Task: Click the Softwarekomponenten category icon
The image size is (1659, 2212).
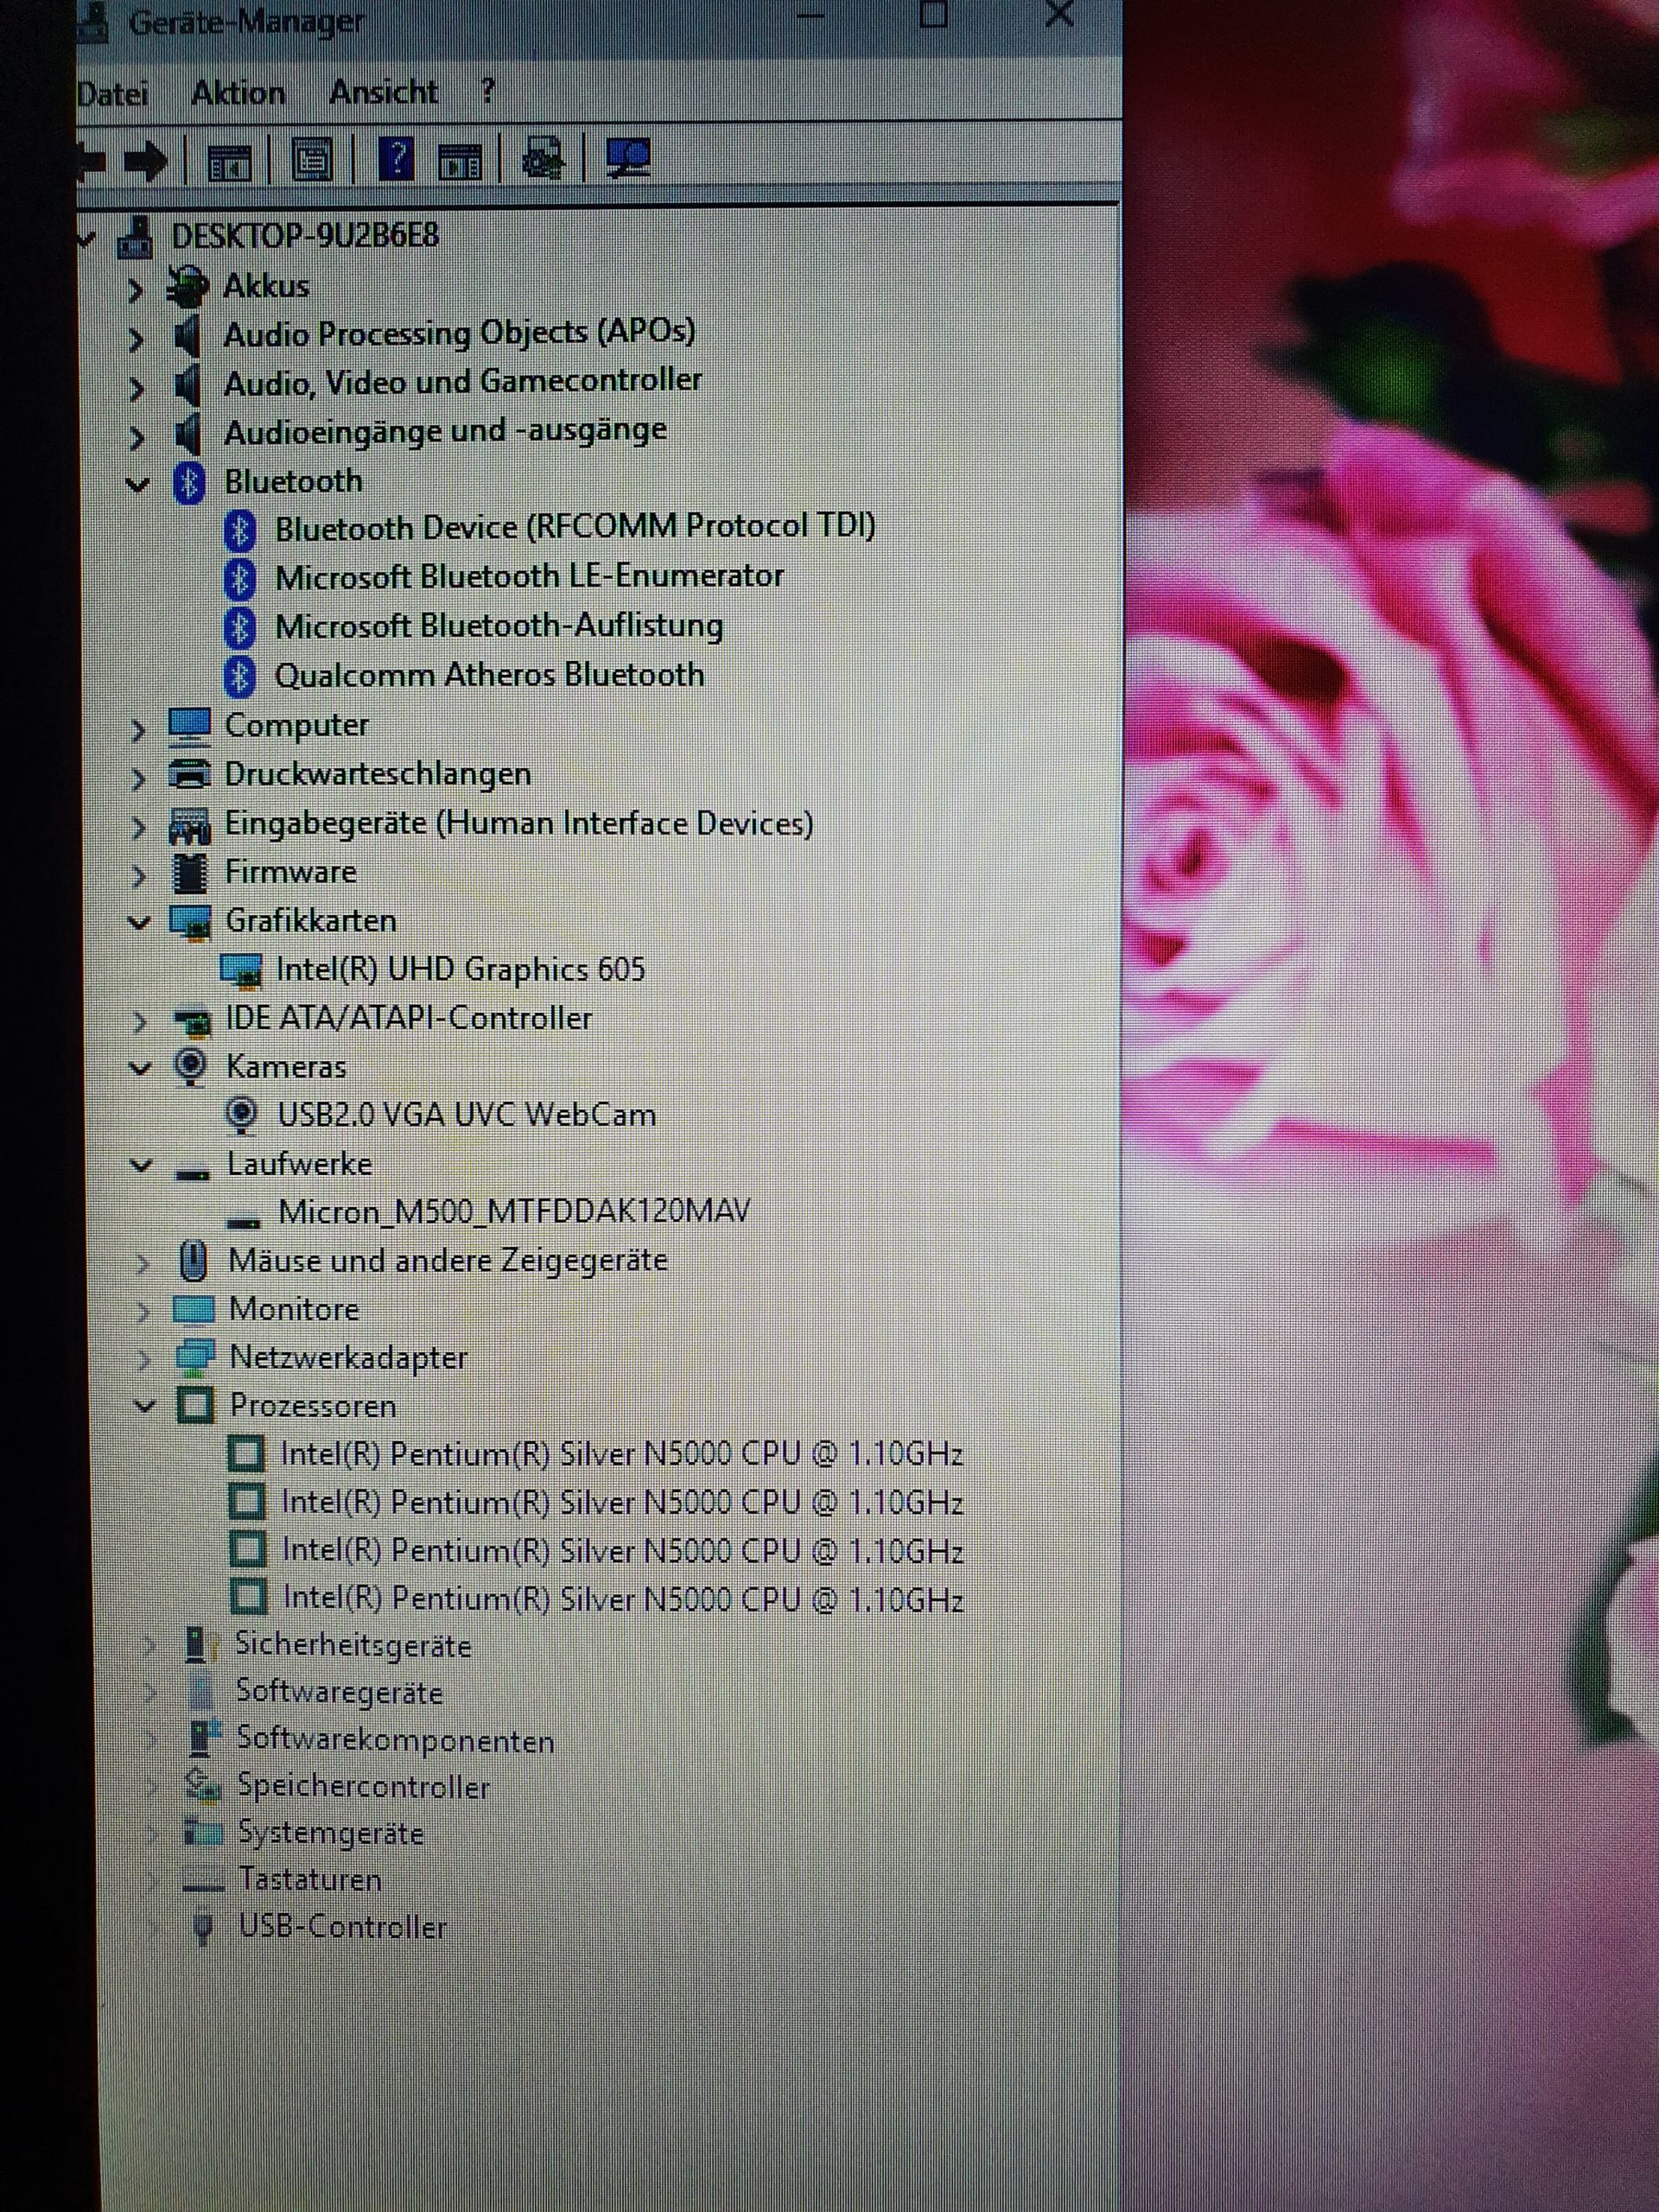Action: (x=205, y=1739)
